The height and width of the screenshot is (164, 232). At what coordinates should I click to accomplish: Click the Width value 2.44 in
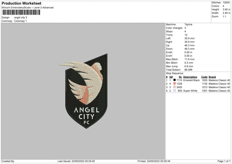tap(226, 13)
